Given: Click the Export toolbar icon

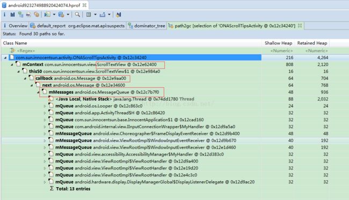Looking at the screenshot, I should (x=103, y=14).
